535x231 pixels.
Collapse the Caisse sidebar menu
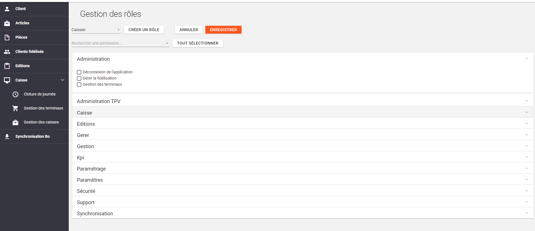coord(63,80)
